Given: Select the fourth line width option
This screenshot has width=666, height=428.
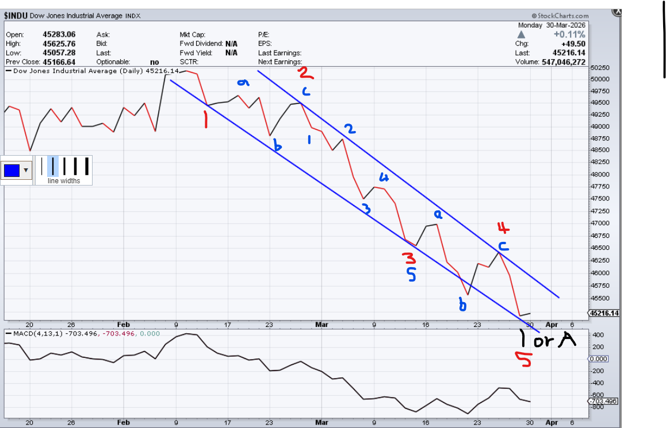Looking at the screenshot, I should pos(75,166).
